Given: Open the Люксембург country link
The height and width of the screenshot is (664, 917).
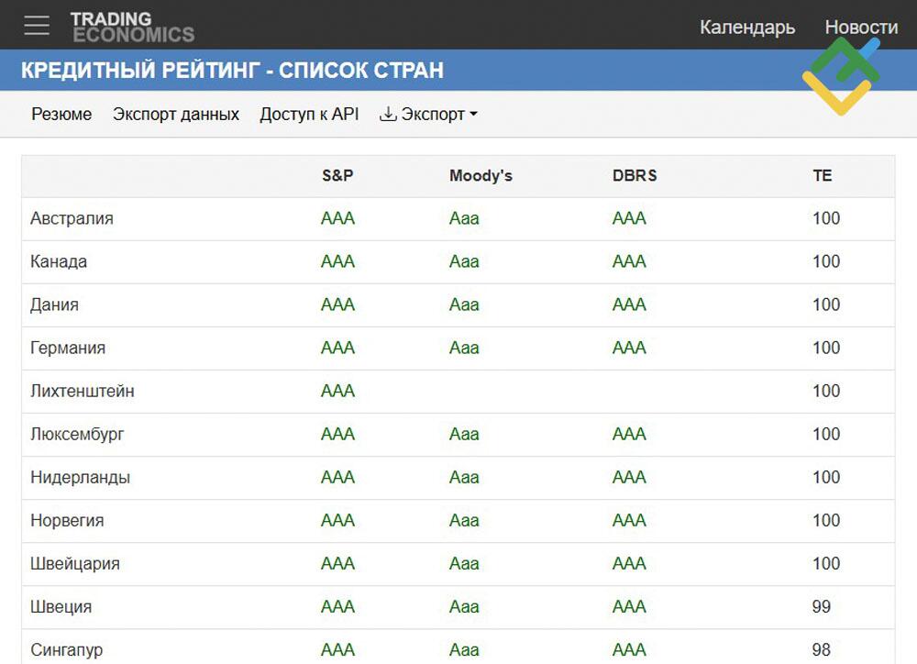Looking at the screenshot, I should [77, 434].
